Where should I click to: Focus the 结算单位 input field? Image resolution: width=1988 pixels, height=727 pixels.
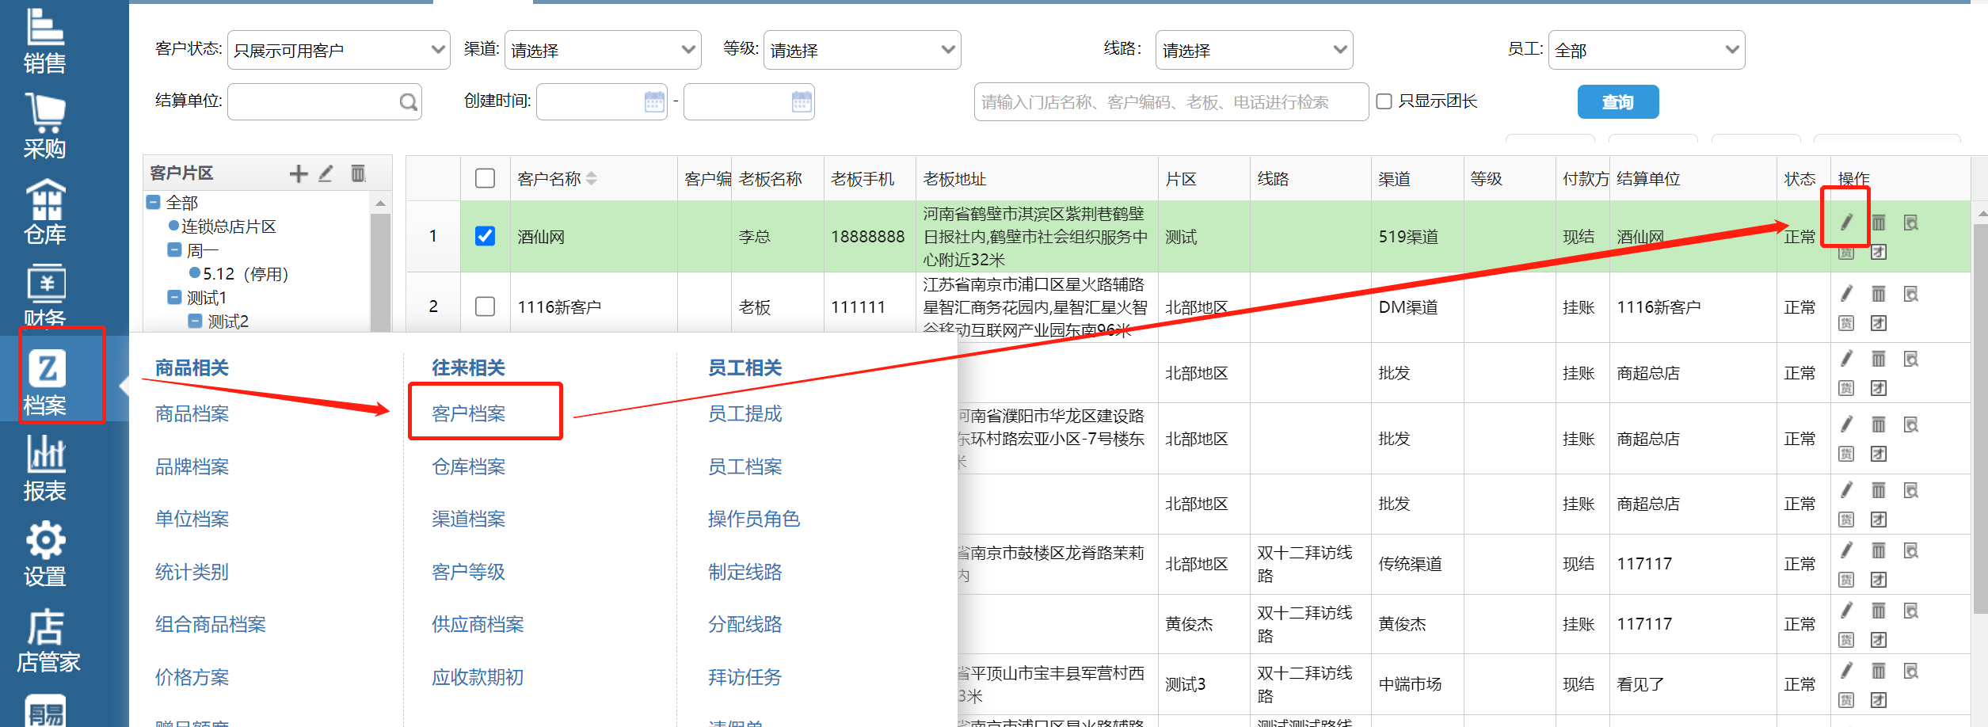click(x=325, y=101)
